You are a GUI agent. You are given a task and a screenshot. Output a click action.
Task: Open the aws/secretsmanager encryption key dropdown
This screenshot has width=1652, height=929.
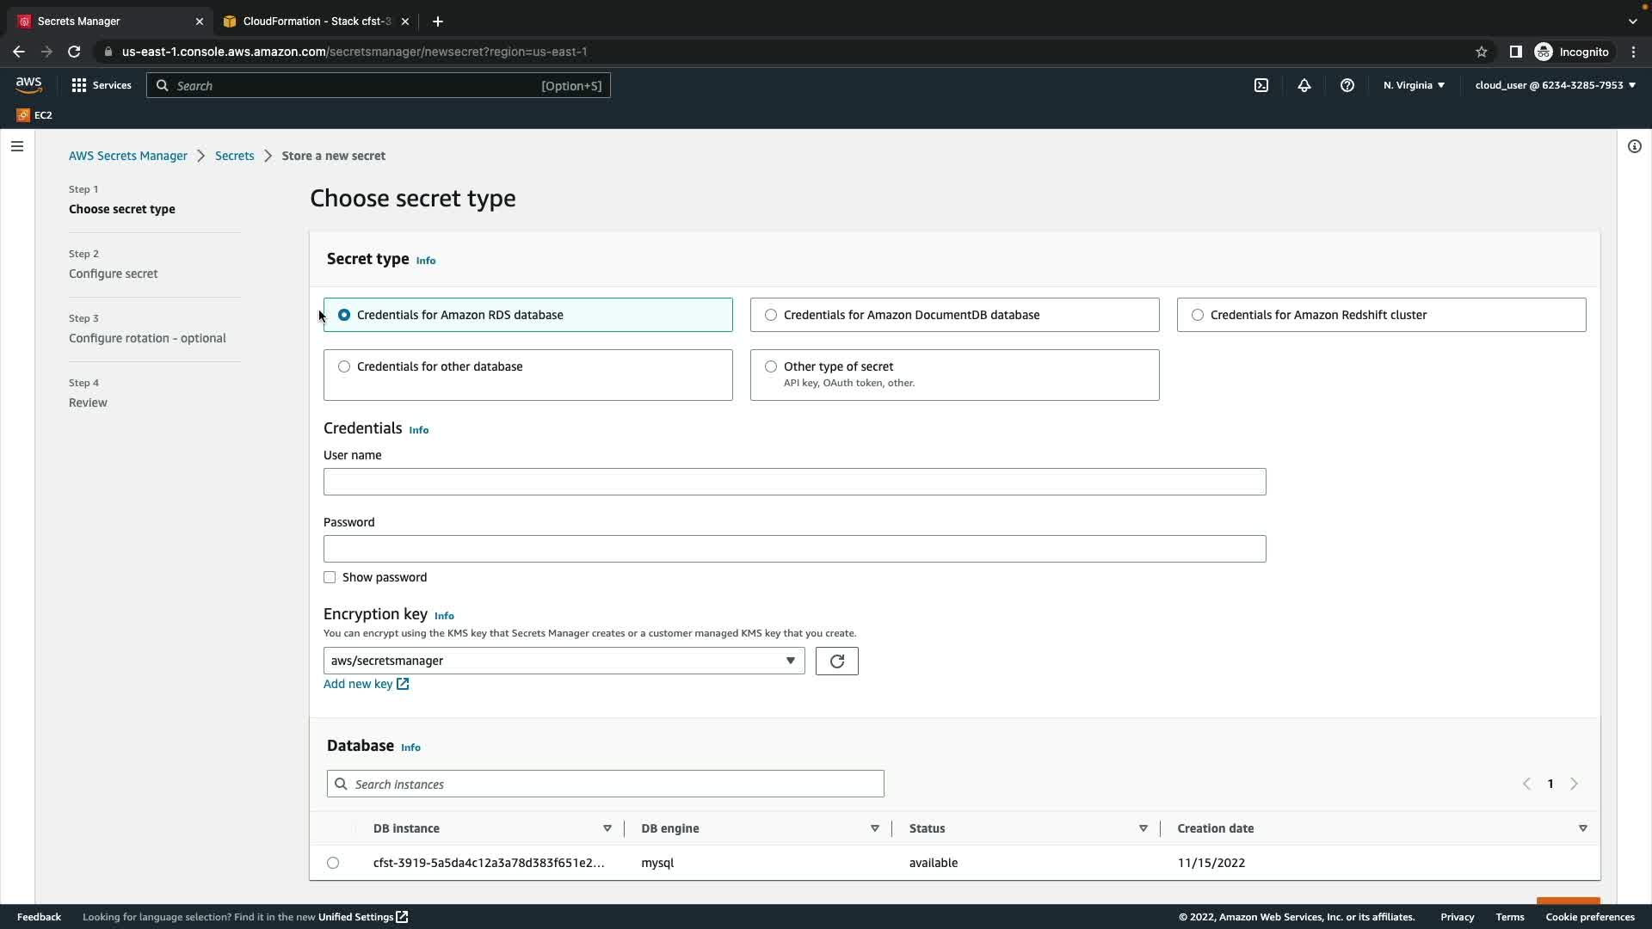click(x=564, y=661)
